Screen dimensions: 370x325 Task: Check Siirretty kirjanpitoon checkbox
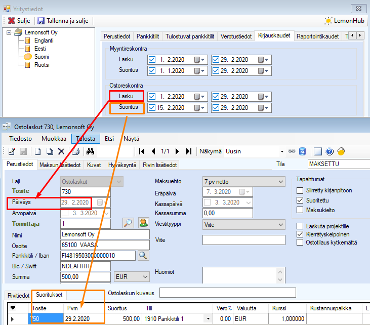pyautogui.click(x=300, y=190)
